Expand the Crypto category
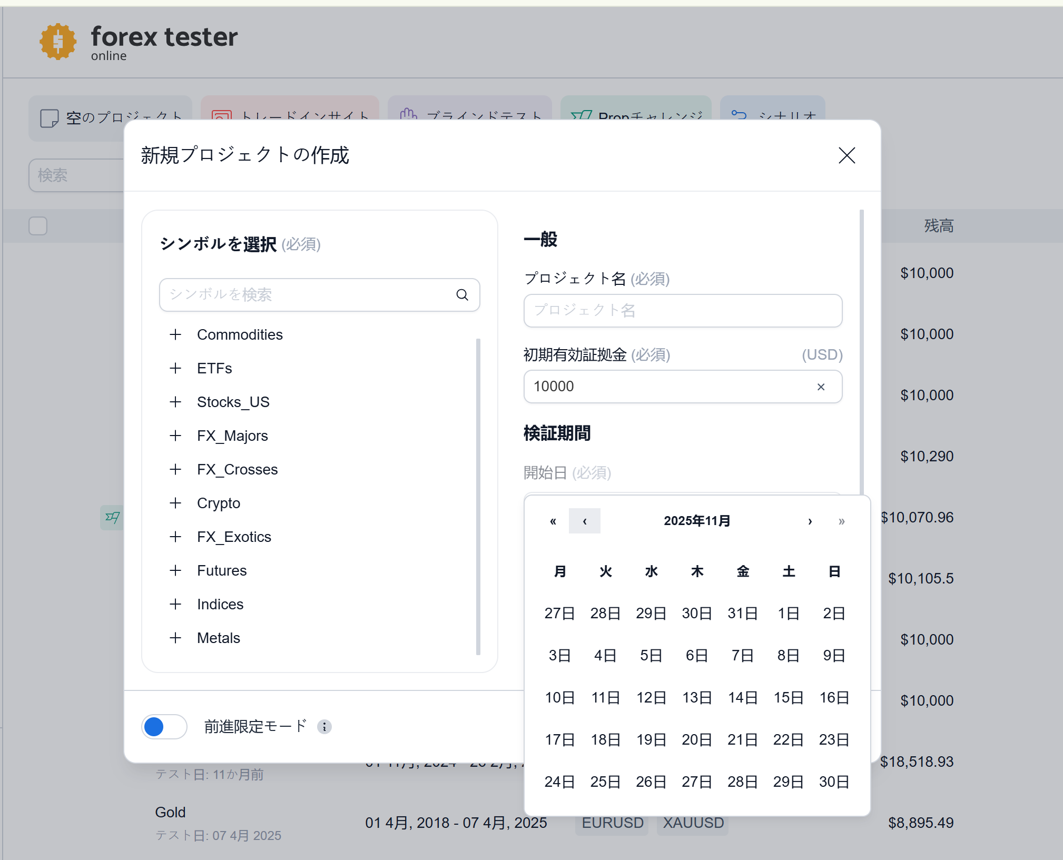The width and height of the screenshot is (1063, 860). (x=175, y=503)
